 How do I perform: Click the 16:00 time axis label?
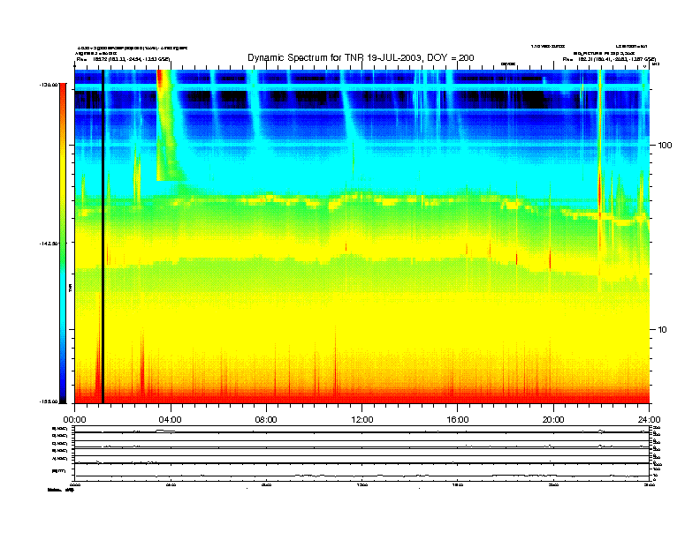pyautogui.click(x=458, y=420)
